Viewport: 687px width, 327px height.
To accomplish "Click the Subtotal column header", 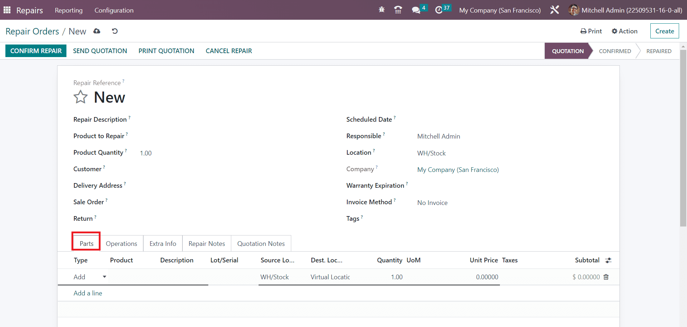I will point(587,260).
